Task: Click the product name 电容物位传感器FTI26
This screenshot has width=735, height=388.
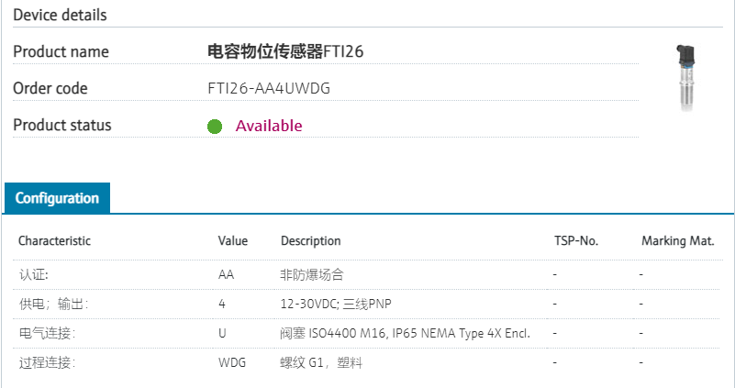Action: pos(285,52)
